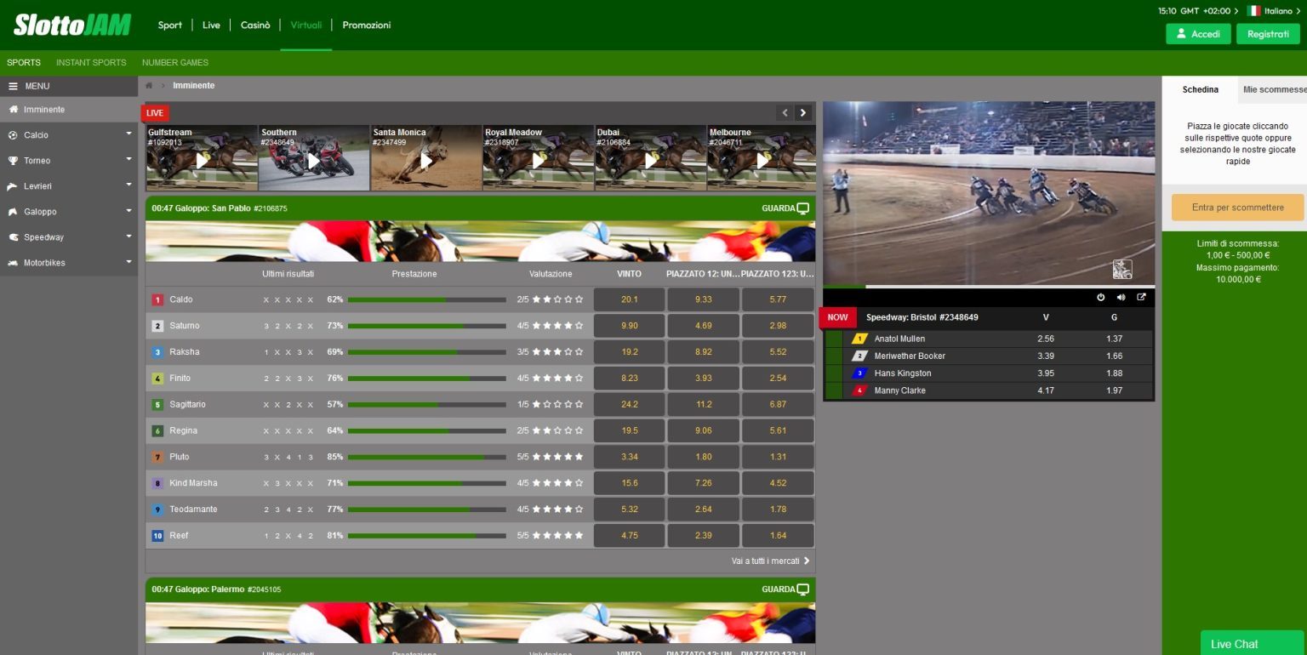The width and height of the screenshot is (1307, 655).
Task: Show next live events carousel arrow
Action: pyautogui.click(x=803, y=112)
